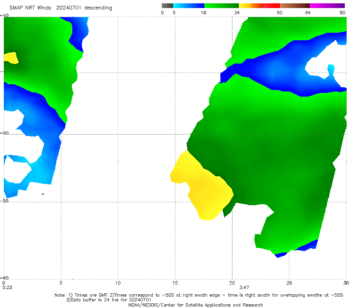The width and height of the screenshot is (350, 308).
Task: Click the latitude label '-55'
Action: 4,200
